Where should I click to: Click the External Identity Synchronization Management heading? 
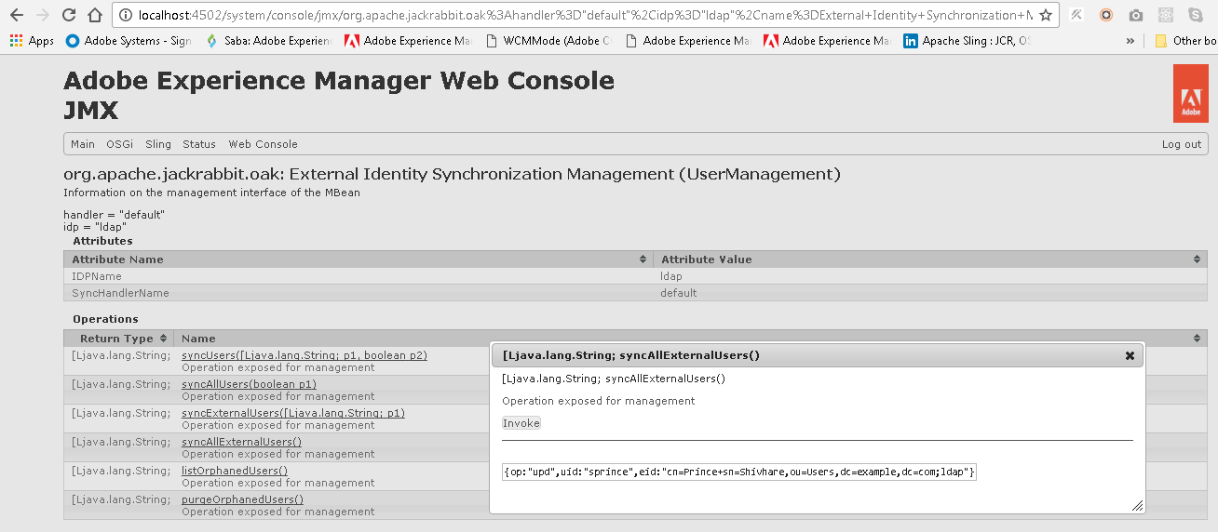(x=452, y=174)
